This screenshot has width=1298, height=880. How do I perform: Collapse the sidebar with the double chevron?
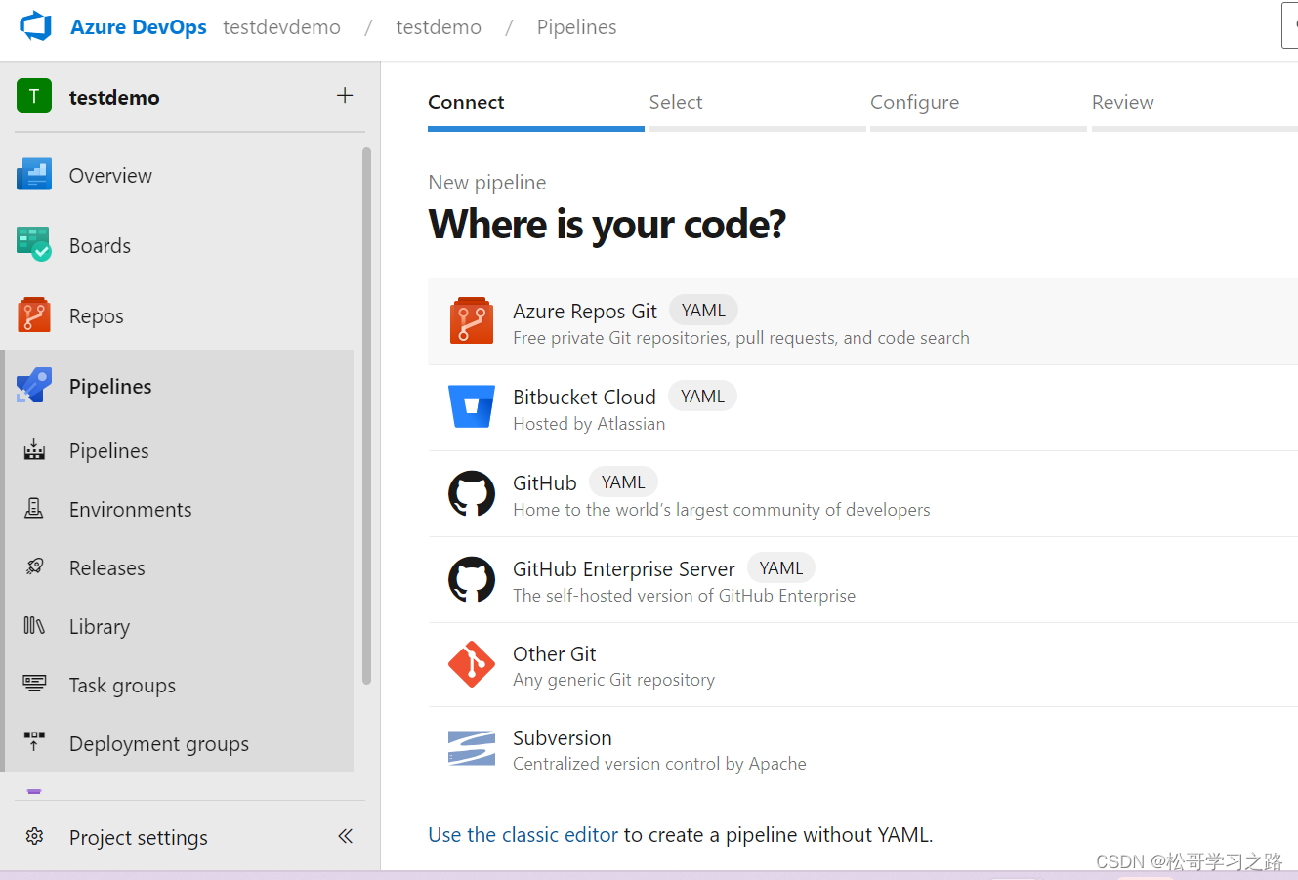point(345,836)
